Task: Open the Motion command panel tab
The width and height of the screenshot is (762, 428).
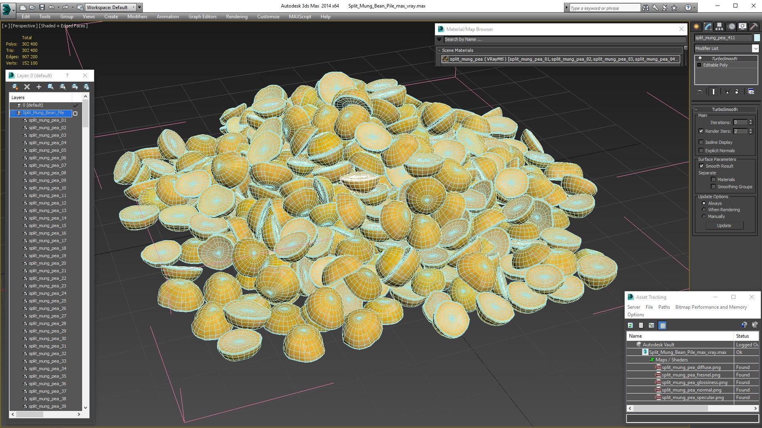Action: tap(731, 27)
